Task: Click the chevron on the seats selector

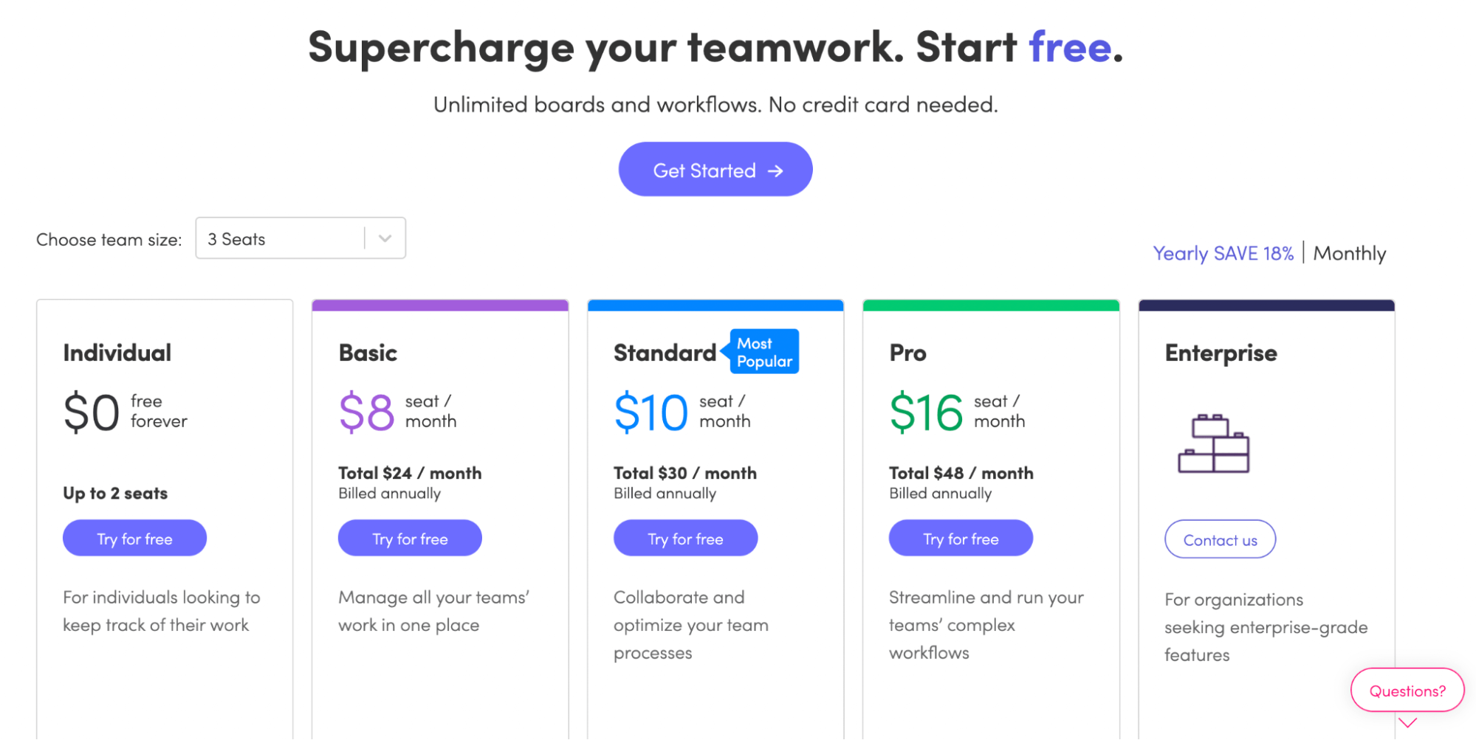Action: tap(385, 238)
